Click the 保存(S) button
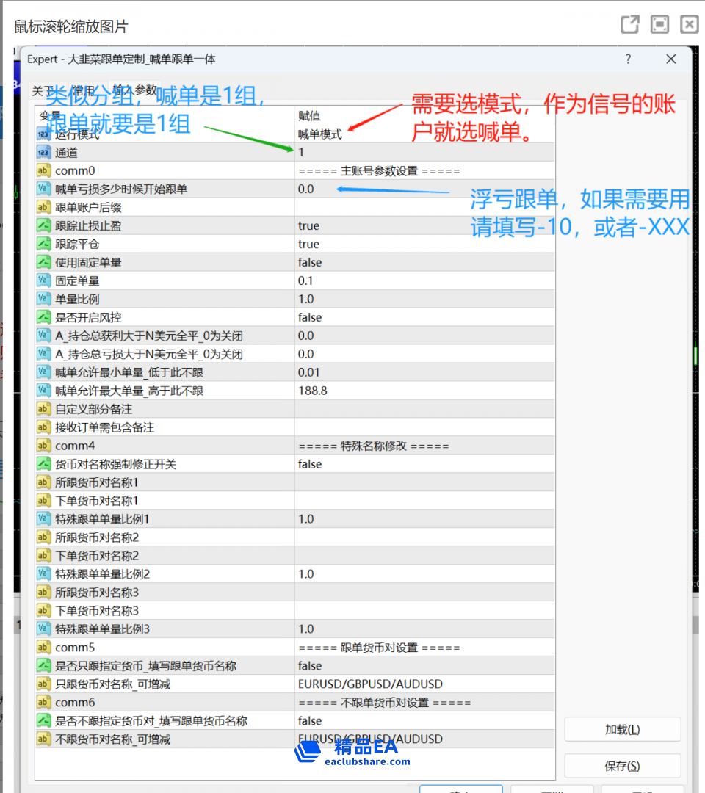 point(622,766)
